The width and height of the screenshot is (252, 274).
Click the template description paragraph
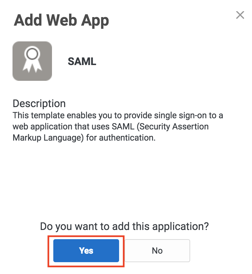click(118, 126)
